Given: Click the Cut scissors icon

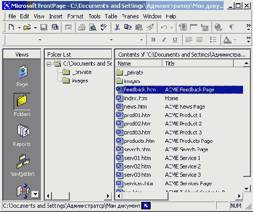Looking at the screenshot, I should click(x=117, y=27).
